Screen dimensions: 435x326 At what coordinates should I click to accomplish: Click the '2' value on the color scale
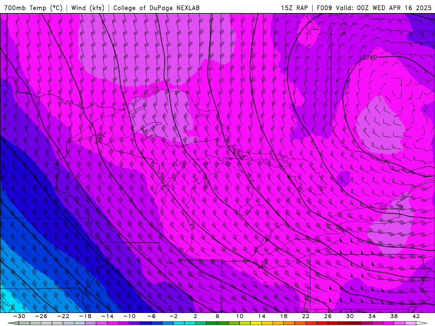[195, 316]
